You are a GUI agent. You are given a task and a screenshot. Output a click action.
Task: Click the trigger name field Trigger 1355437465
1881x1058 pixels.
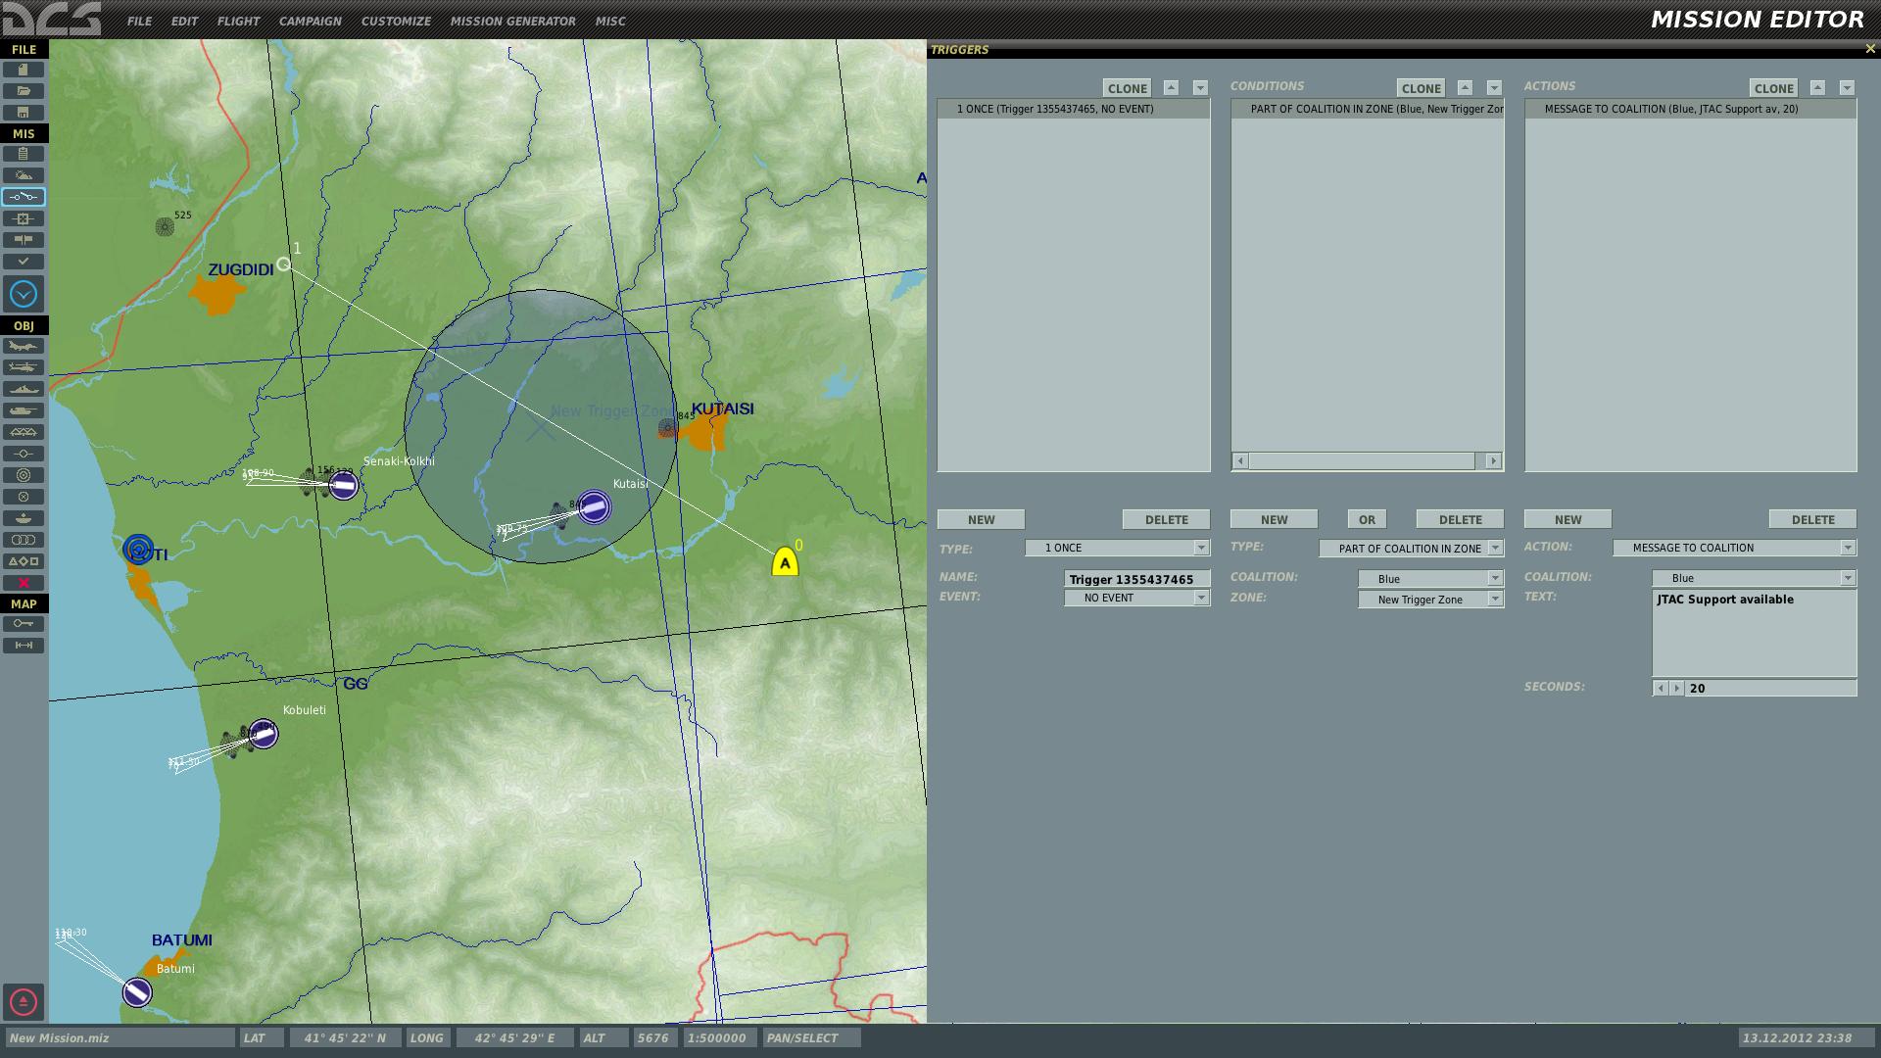pyautogui.click(x=1136, y=579)
